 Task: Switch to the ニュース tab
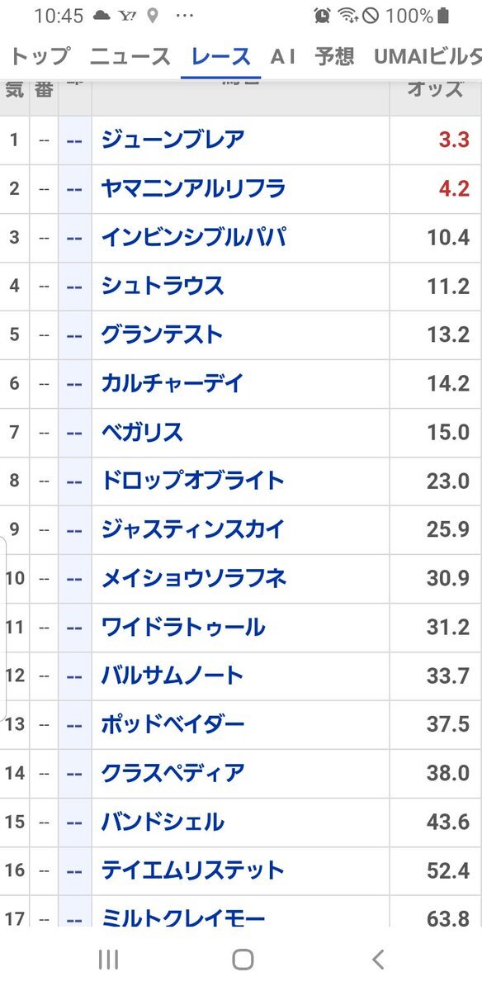(x=130, y=56)
